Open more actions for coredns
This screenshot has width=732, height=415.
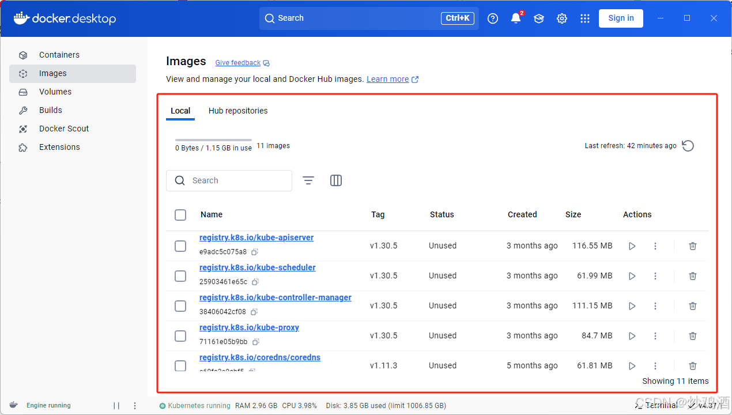point(655,366)
